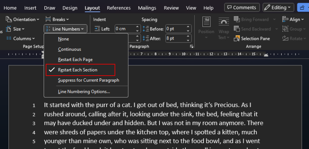Choose None for line numbers

pos(63,39)
